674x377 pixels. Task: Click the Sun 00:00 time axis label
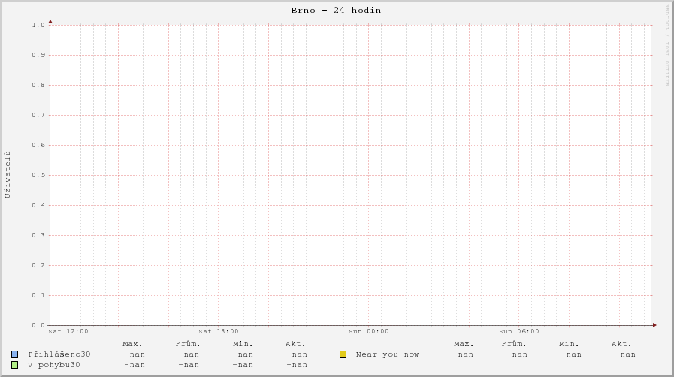tap(368, 331)
